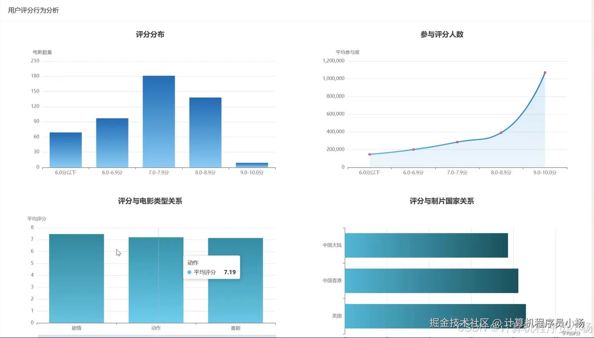Click the 中国大陆 horizontal bar
The height and width of the screenshot is (338, 594).
click(426, 245)
